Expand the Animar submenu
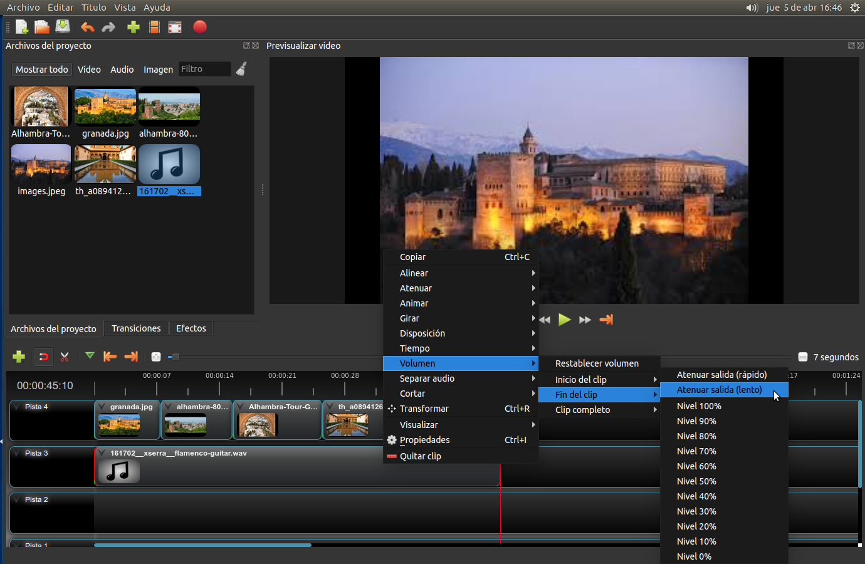This screenshot has width=865, height=564. click(461, 303)
